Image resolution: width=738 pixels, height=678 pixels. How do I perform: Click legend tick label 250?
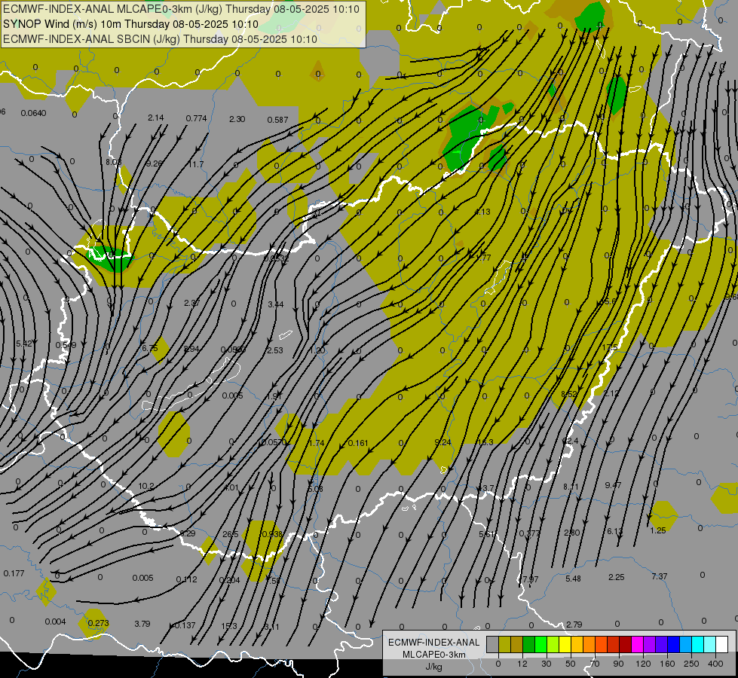point(691,664)
